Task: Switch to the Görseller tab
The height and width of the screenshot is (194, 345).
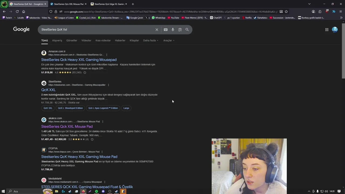Action: pos(72,40)
